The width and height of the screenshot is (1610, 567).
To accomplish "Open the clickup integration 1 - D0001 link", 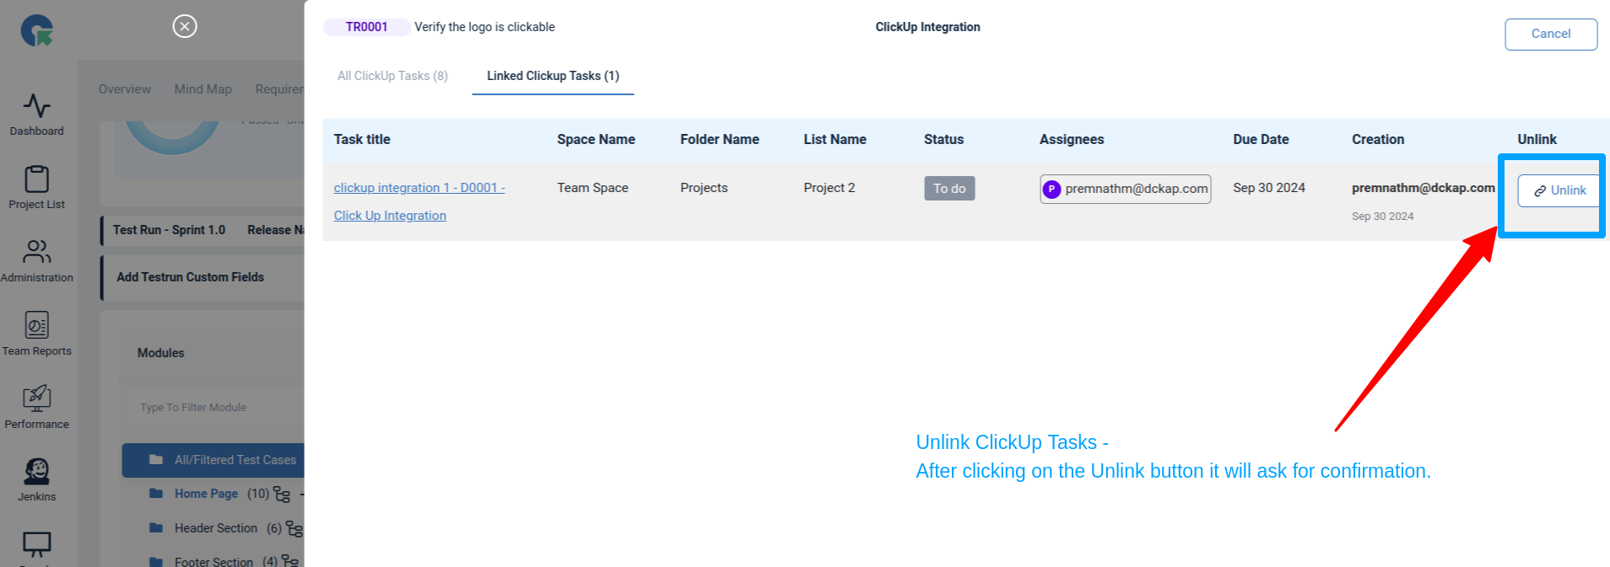I will point(419,188).
